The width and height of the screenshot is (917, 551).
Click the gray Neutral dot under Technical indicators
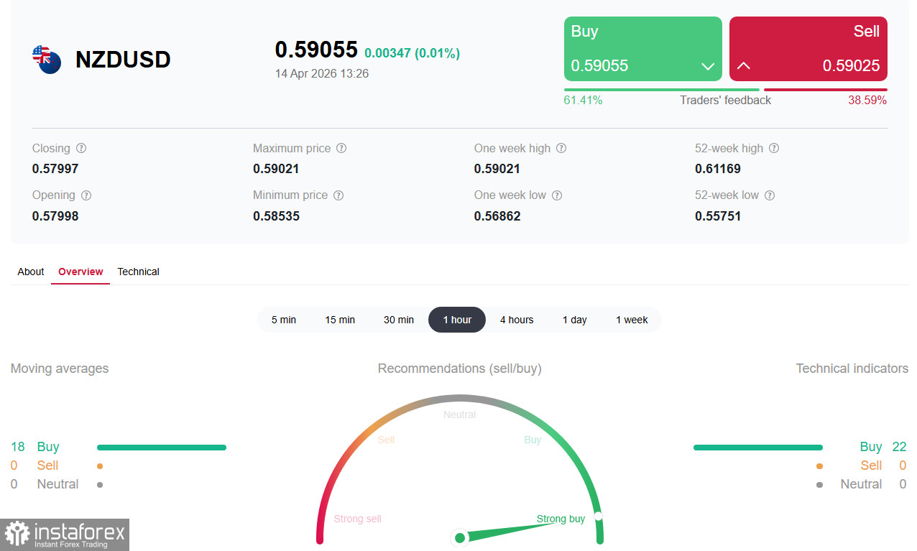pos(819,485)
